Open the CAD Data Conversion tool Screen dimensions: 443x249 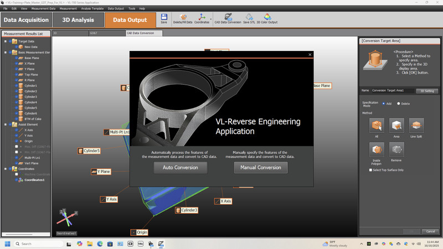[228, 19]
